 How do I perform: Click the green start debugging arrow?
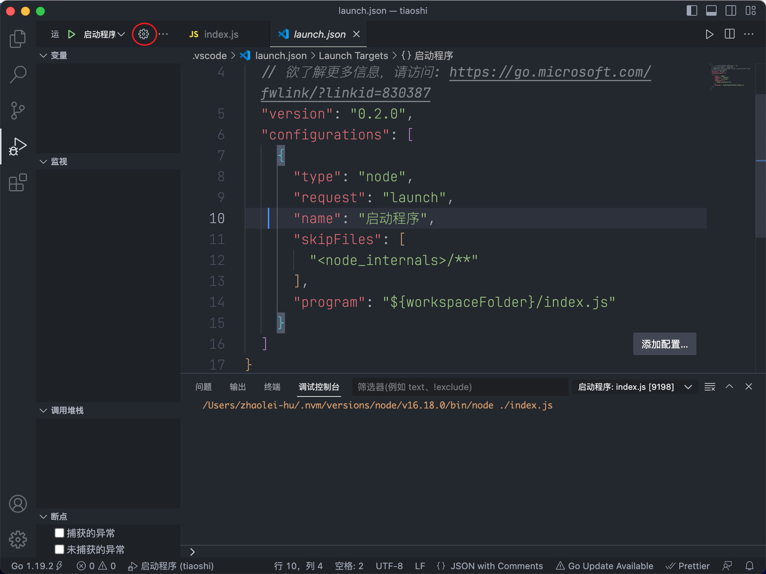(71, 34)
